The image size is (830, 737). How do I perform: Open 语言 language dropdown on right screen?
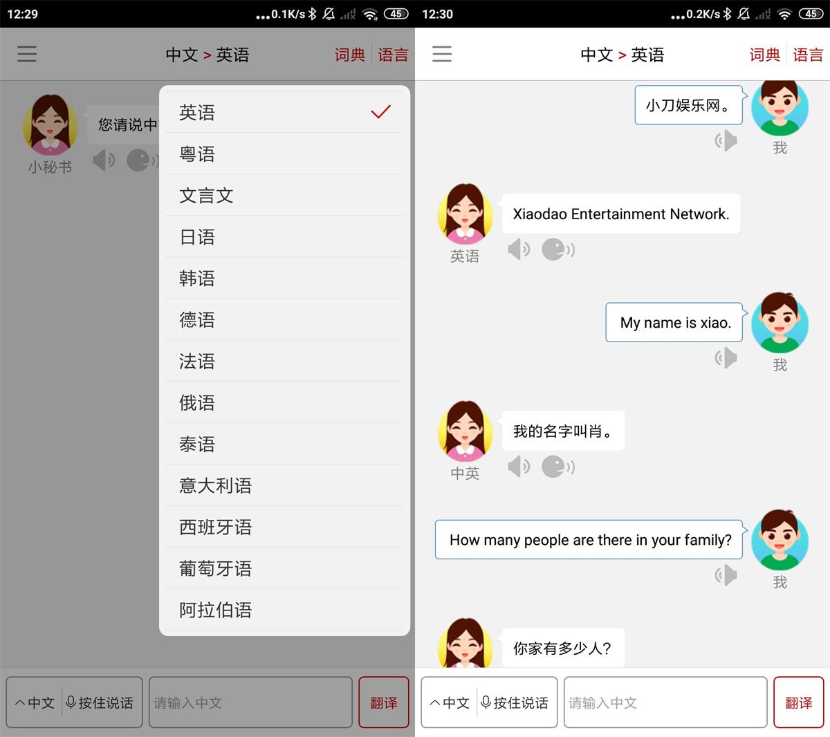coord(808,55)
